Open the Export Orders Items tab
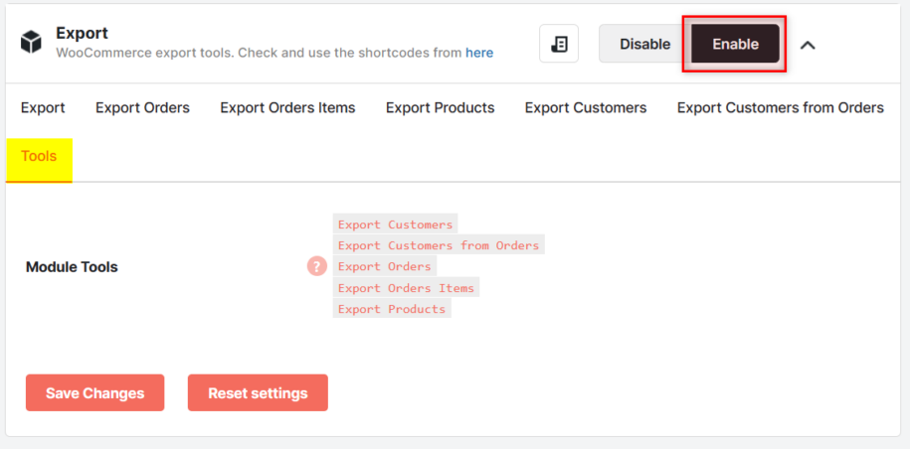Viewport: 910px width, 449px height. (287, 107)
